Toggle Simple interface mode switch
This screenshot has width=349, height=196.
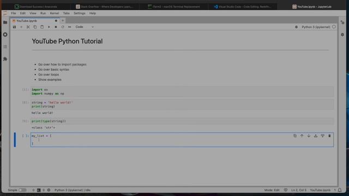(x=22, y=190)
